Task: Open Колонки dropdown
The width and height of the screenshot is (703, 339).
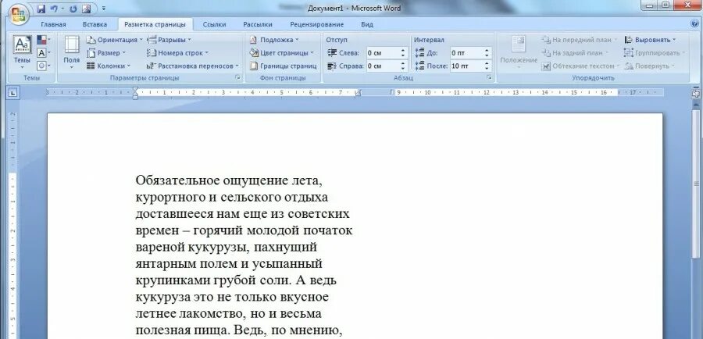Action: pyautogui.click(x=108, y=66)
